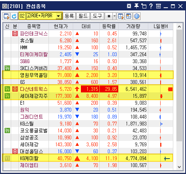The image size is (186, 174).
Task: Click the grid layout toolbar icon
Action: pos(129,16)
